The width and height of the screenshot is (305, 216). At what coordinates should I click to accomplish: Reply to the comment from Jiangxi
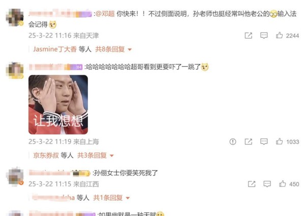(x=267, y=184)
